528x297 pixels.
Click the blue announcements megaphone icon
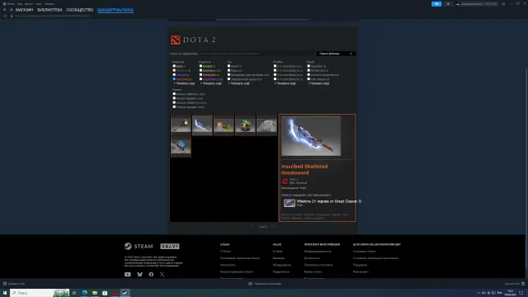[x=436, y=4]
